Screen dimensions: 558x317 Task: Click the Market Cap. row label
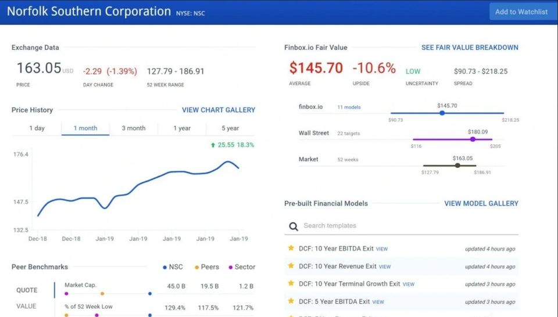80,285
